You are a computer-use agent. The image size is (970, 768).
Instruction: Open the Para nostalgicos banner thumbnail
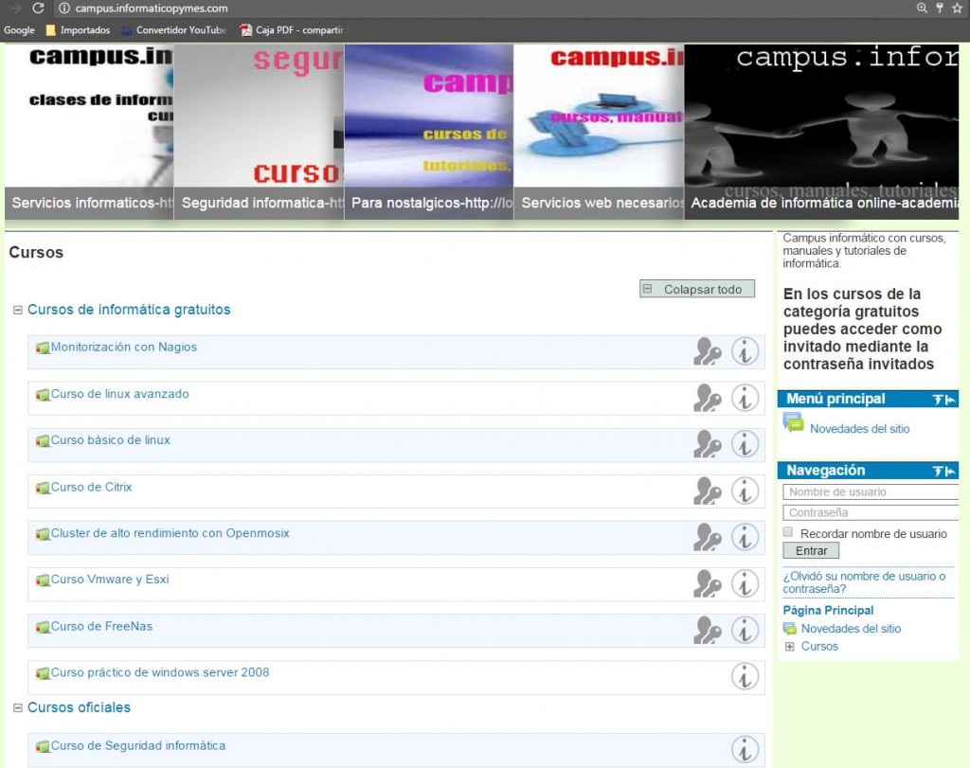[429, 132]
